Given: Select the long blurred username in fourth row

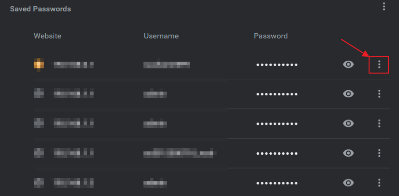Looking at the screenshot, I should (180, 153).
